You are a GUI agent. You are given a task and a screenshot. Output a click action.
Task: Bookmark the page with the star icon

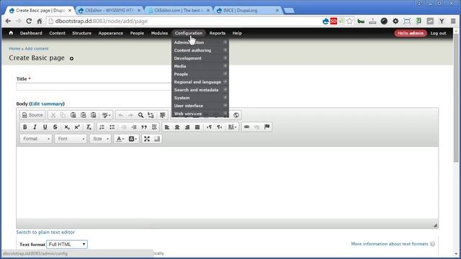[x=349, y=21]
